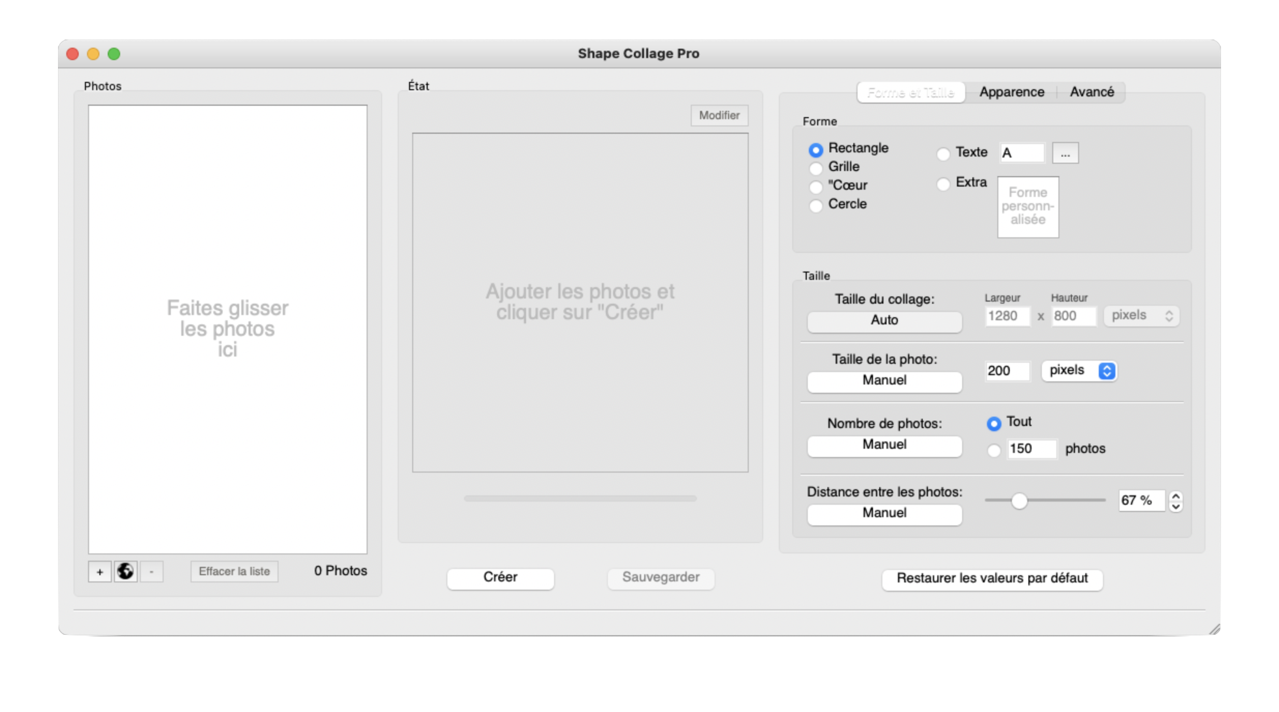
Task: Click the plus icon to add photos
Action: pos(99,572)
